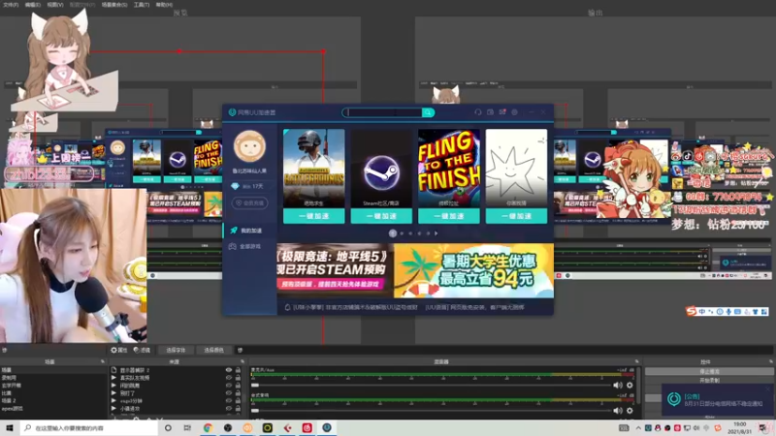This screenshot has width=776, height=436.
Task: Open the first OBS menu bar item
Action: [11, 5]
